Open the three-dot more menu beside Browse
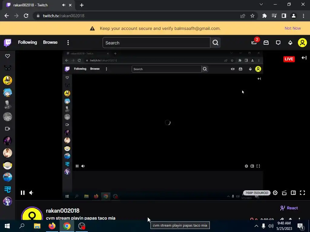This screenshot has height=232, width=310. [68, 43]
